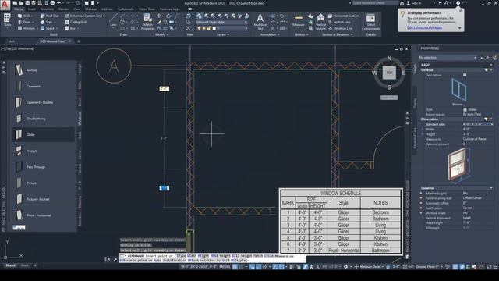Click the command line input area

point(212,258)
